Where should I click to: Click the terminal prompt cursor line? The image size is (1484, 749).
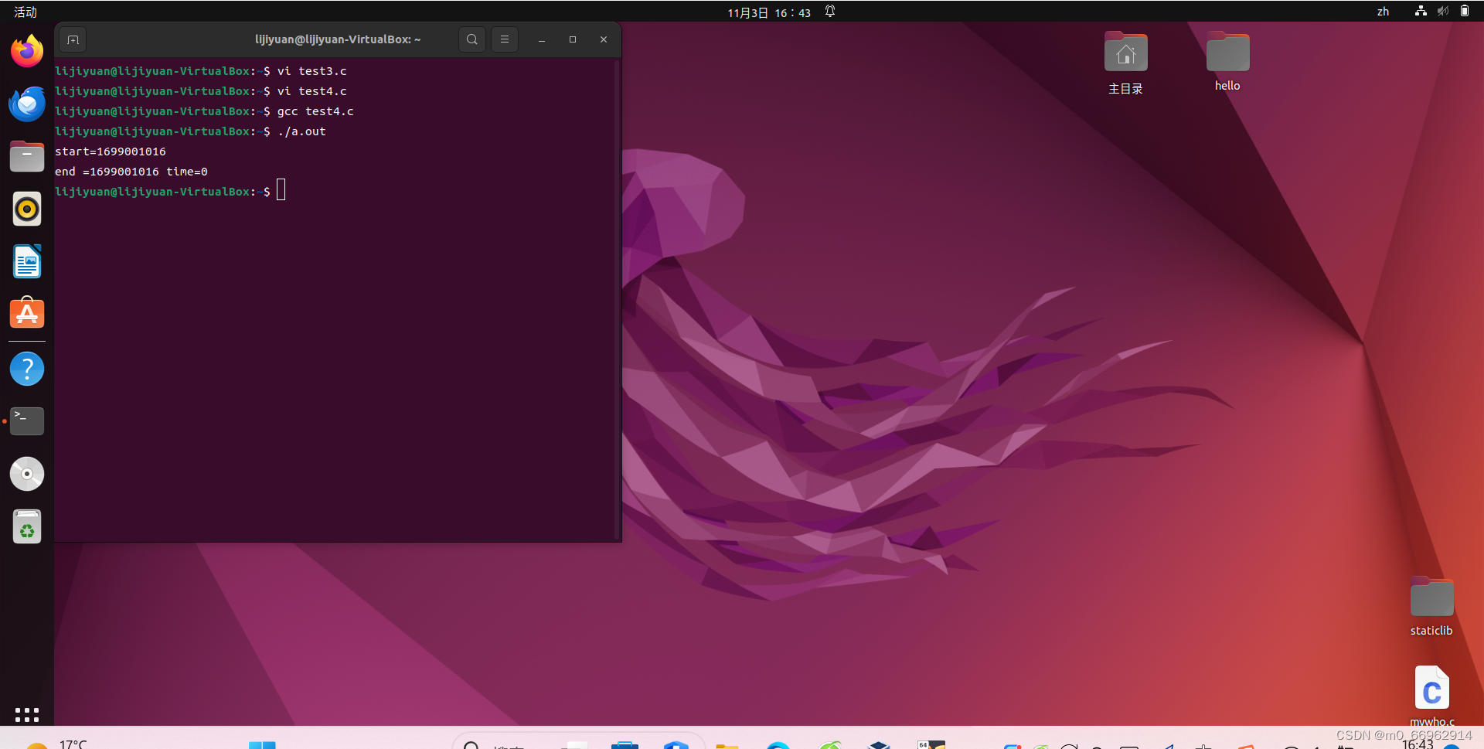[x=170, y=192]
